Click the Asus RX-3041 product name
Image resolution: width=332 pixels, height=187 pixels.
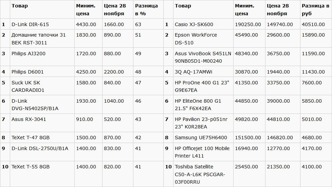29,119
